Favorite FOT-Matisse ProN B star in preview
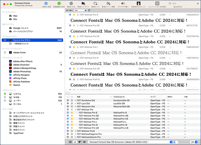The width and height of the screenshot is (201, 145). [x=74, y=79]
